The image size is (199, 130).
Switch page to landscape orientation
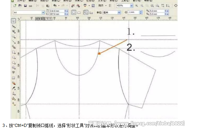(x=79, y=12)
